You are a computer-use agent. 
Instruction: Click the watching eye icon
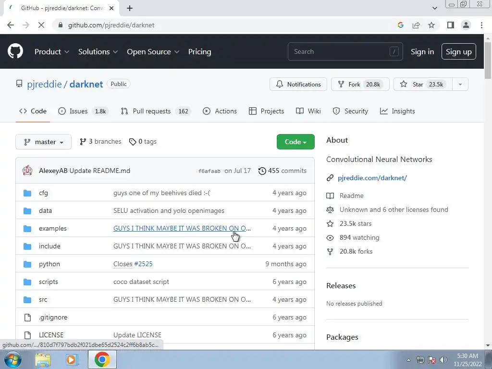[330, 237]
